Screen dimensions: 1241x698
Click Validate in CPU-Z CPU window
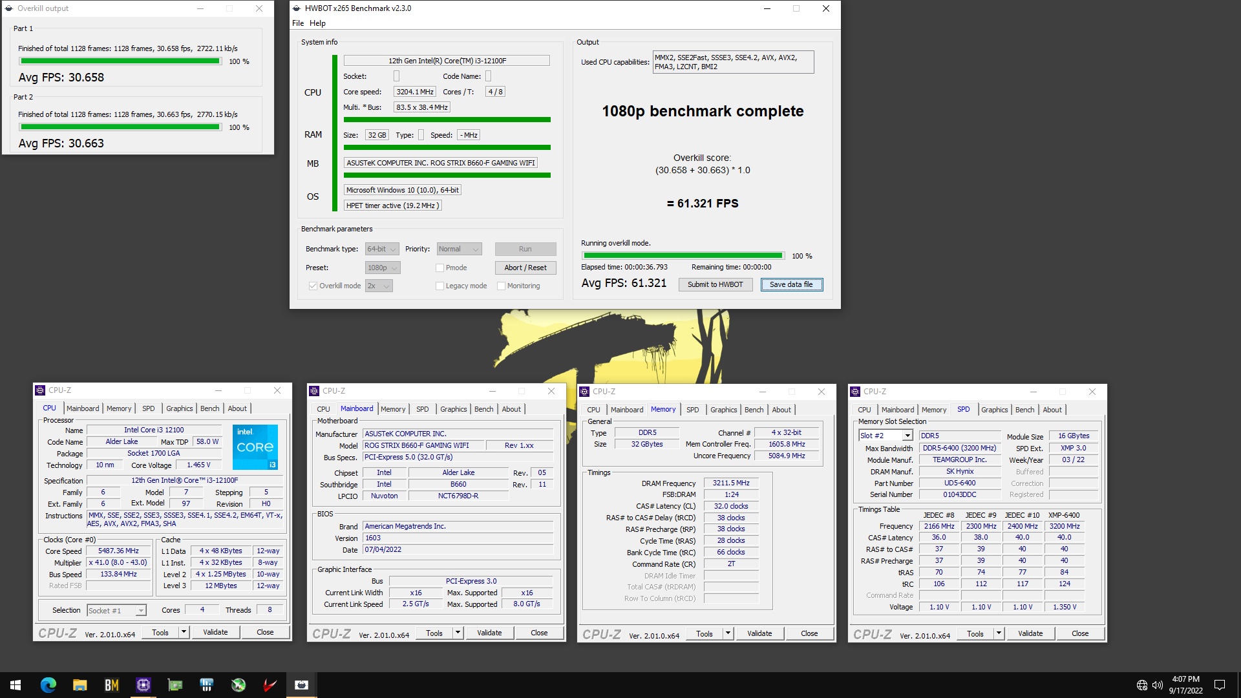215,632
